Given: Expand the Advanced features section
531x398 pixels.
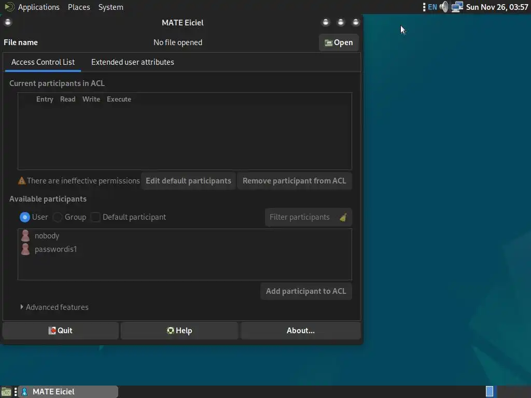Looking at the screenshot, I should 54,307.
